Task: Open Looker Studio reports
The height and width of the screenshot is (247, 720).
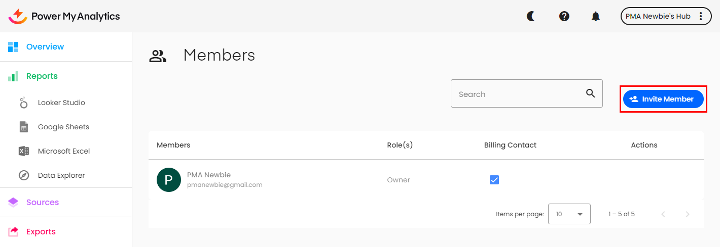Action: (x=61, y=103)
